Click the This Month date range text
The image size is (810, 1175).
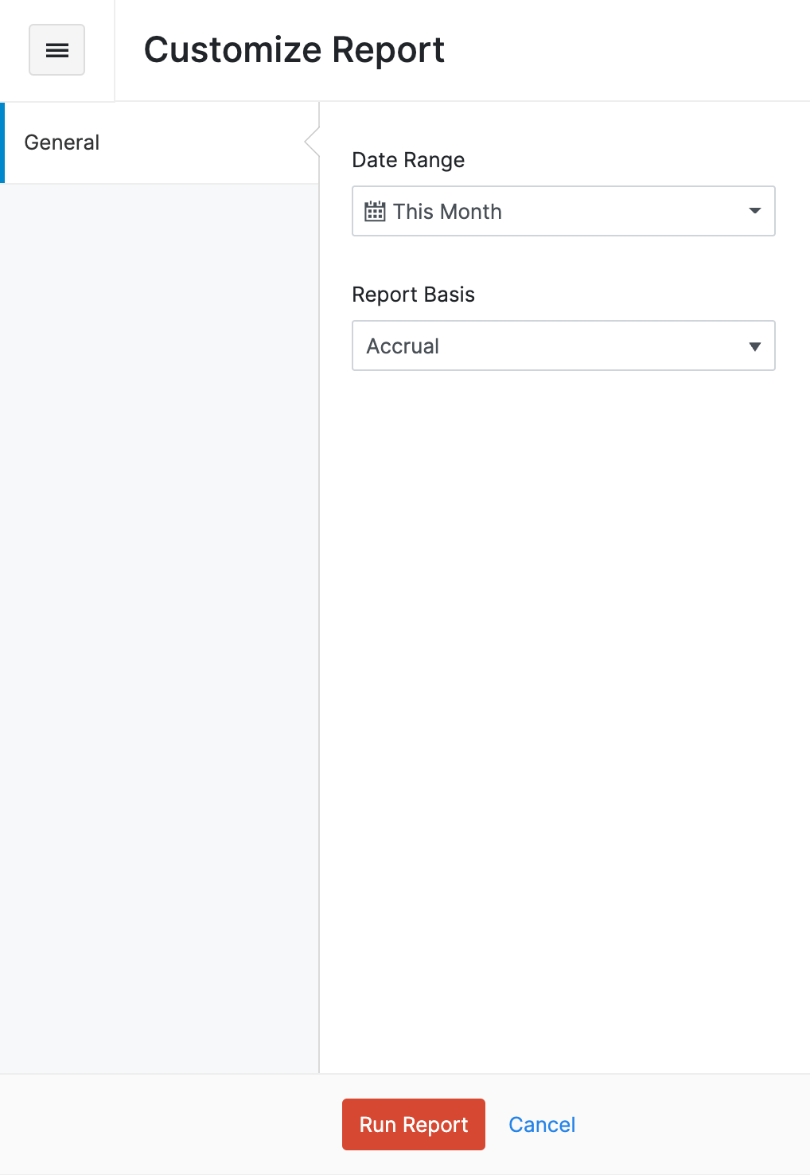tap(447, 212)
